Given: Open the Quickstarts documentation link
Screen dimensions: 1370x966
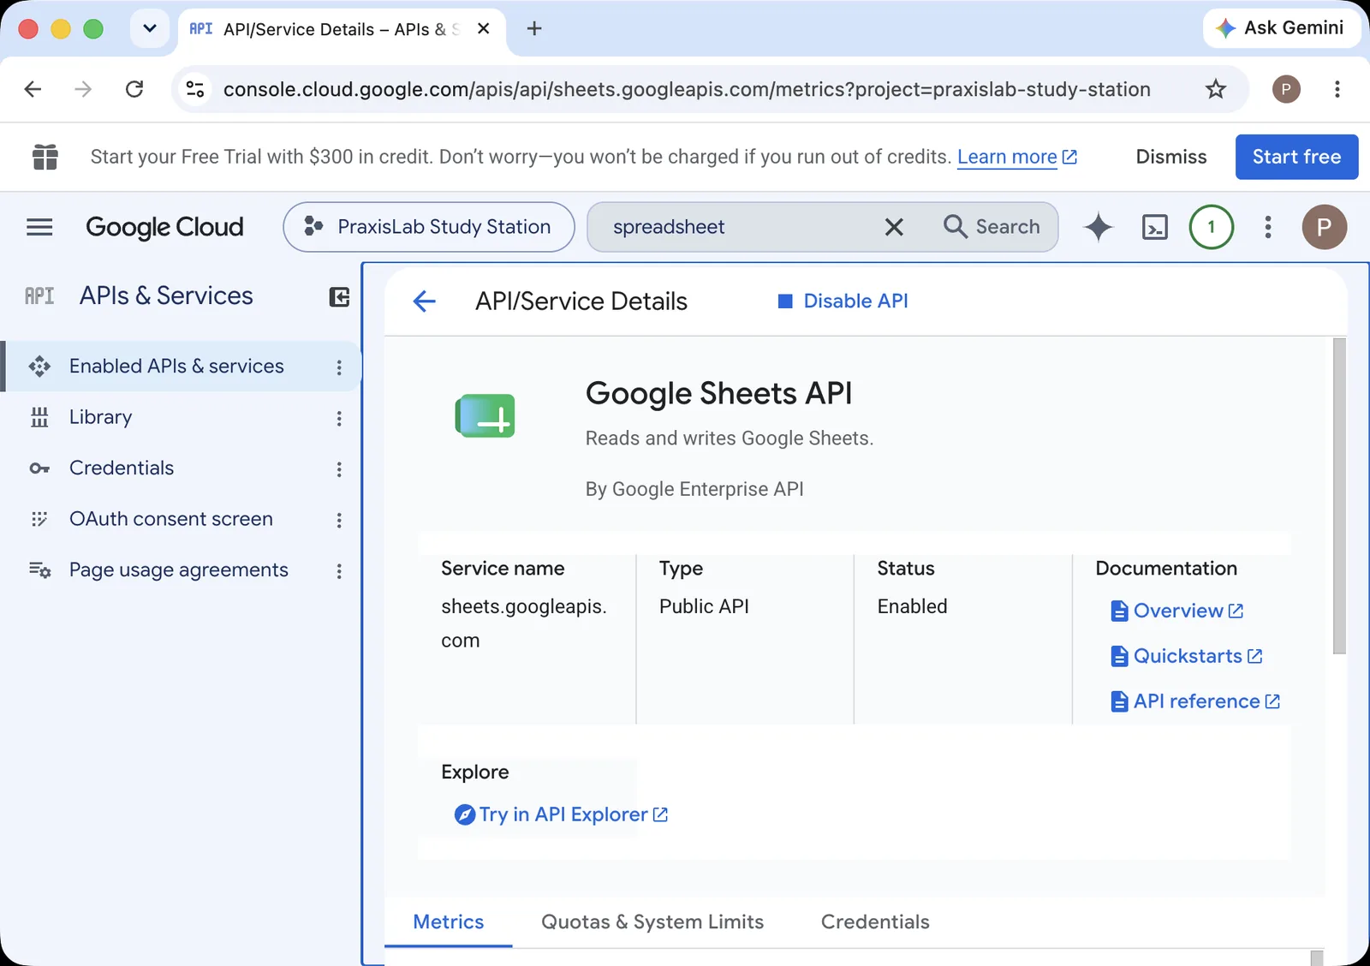Looking at the screenshot, I should pyautogui.click(x=1187, y=656).
